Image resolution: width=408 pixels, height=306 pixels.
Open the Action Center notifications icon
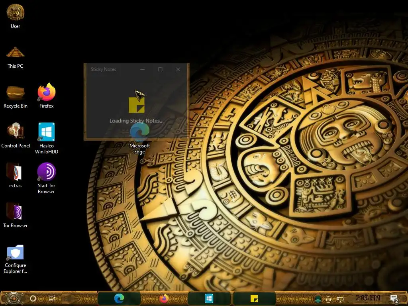click(394, 299)
